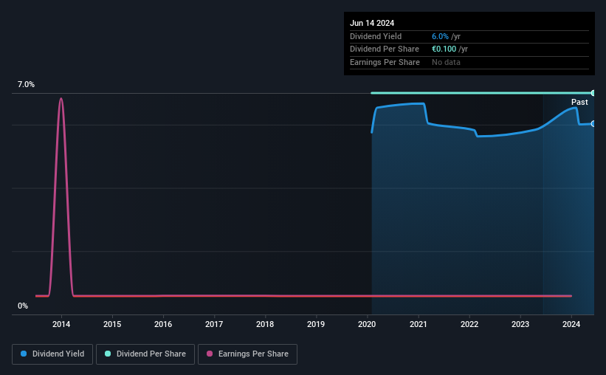The height and width of the screenshot is (375, 606).
Task: Click the 2019 x-axis label
Action: [x=316, y=324]
